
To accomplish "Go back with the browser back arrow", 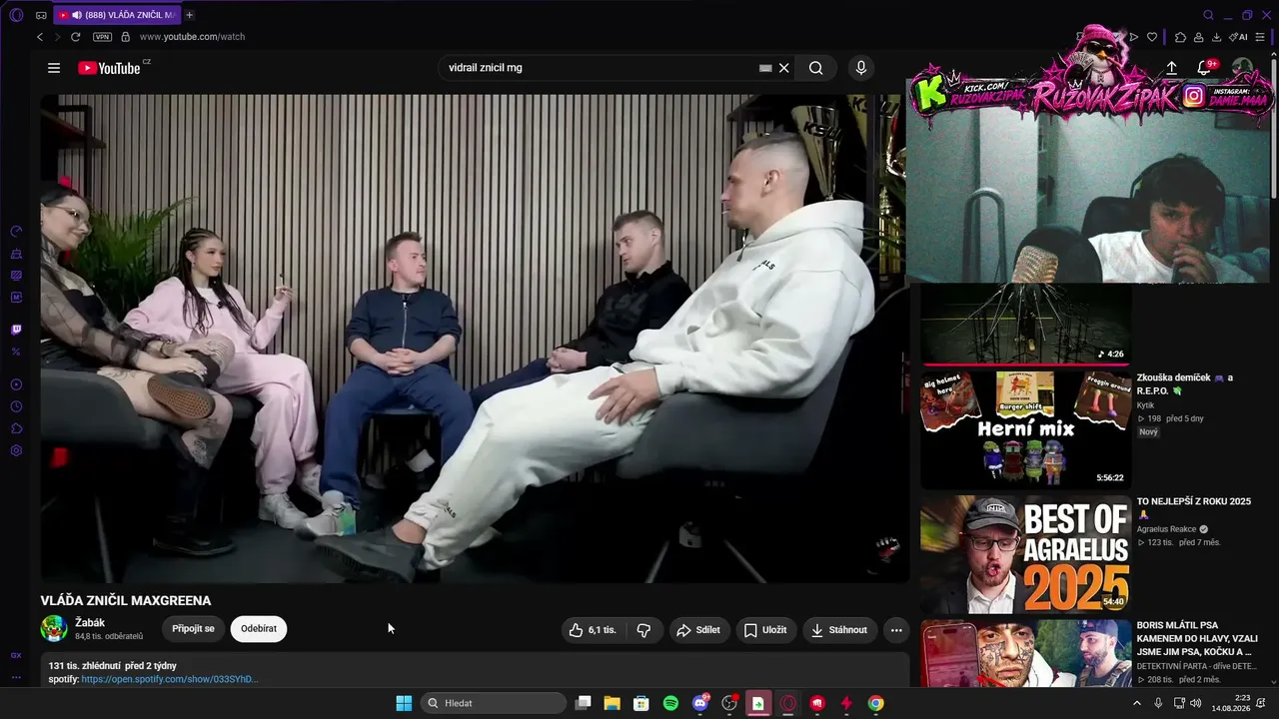I will tap(40, 37).
